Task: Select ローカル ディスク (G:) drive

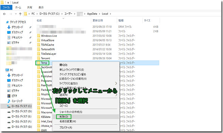Action: point(19,127)
